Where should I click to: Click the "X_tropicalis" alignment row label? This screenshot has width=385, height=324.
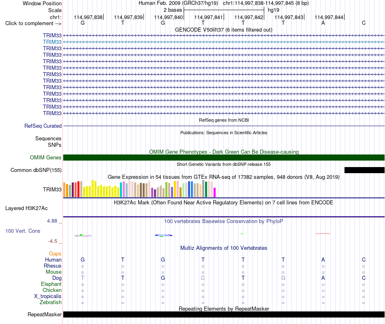pyautogui.click(x=48, y=296)
